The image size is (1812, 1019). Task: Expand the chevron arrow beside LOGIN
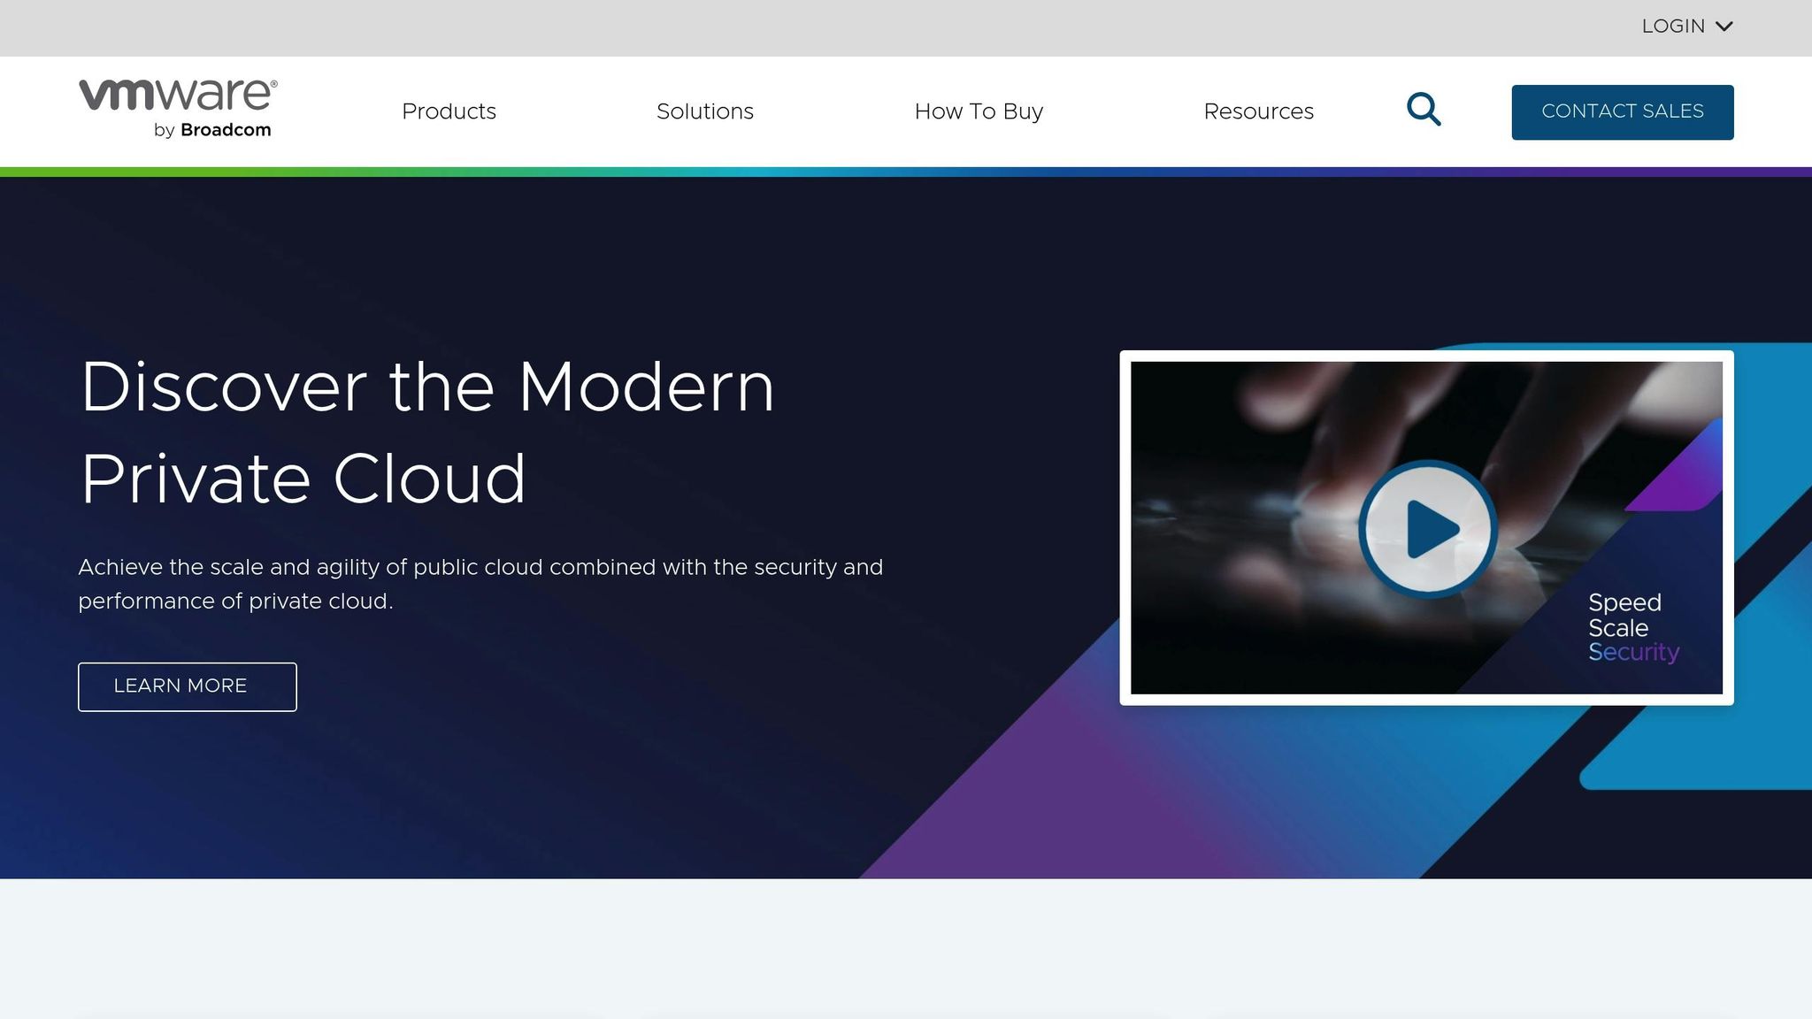[1724, 27]
